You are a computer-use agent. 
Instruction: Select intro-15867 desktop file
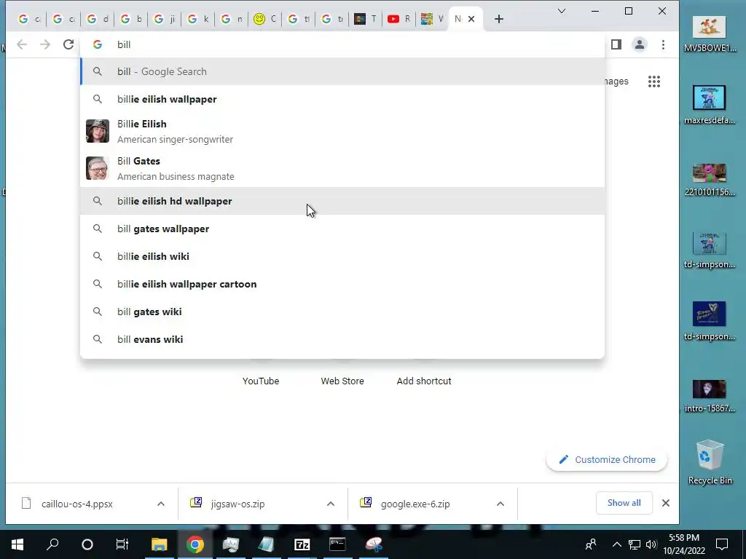point(710,396)
